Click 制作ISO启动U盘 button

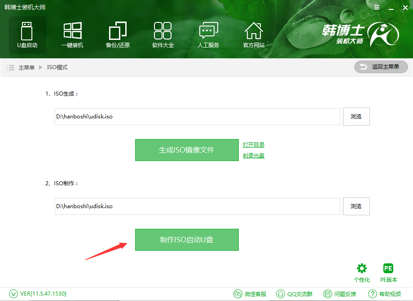pyautogui.click(x=187, y=240)
